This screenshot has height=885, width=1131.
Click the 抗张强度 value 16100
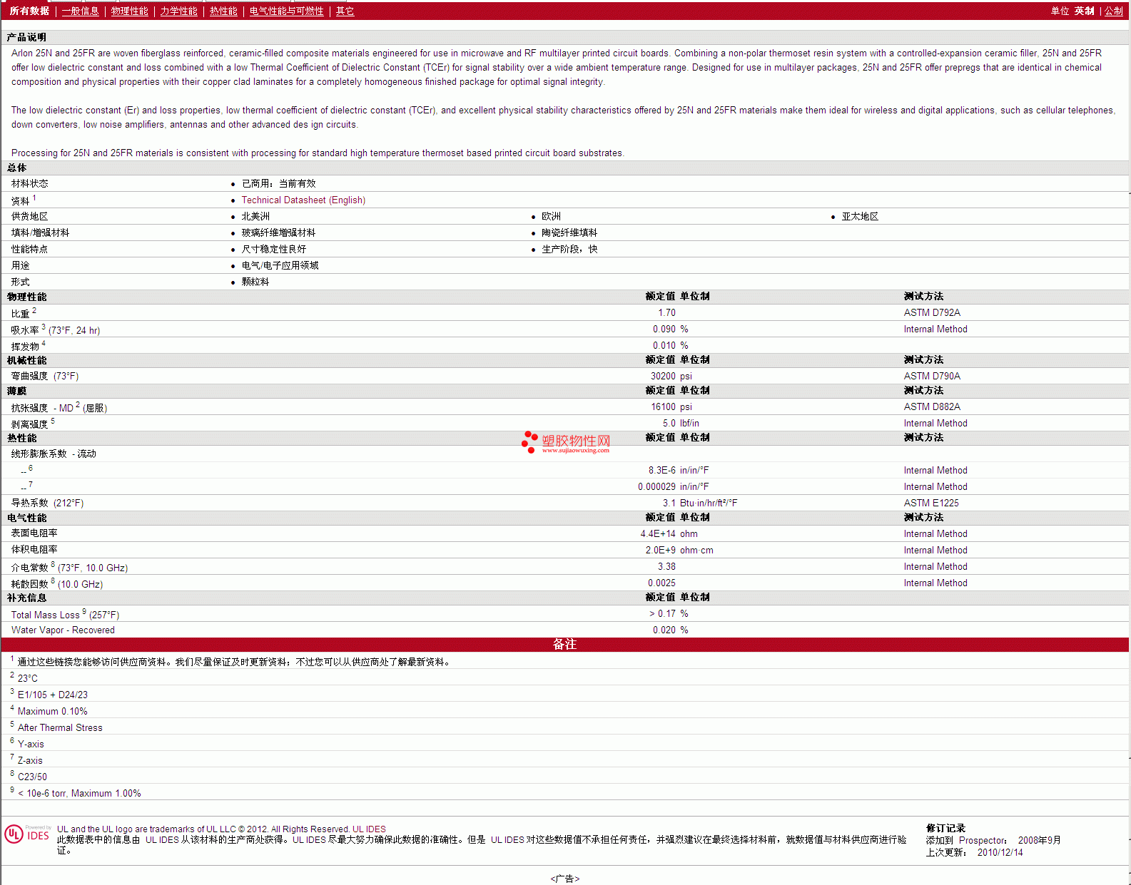click(x=663, y=407)
